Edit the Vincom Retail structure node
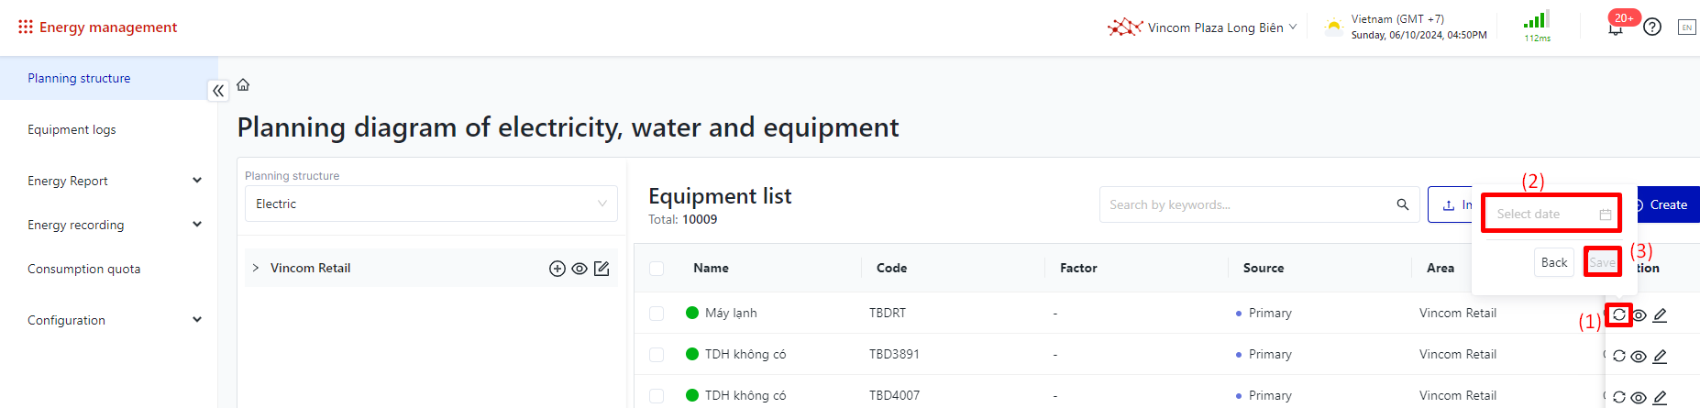This screenshot has height=408, width=1700. tap(602, 269)
